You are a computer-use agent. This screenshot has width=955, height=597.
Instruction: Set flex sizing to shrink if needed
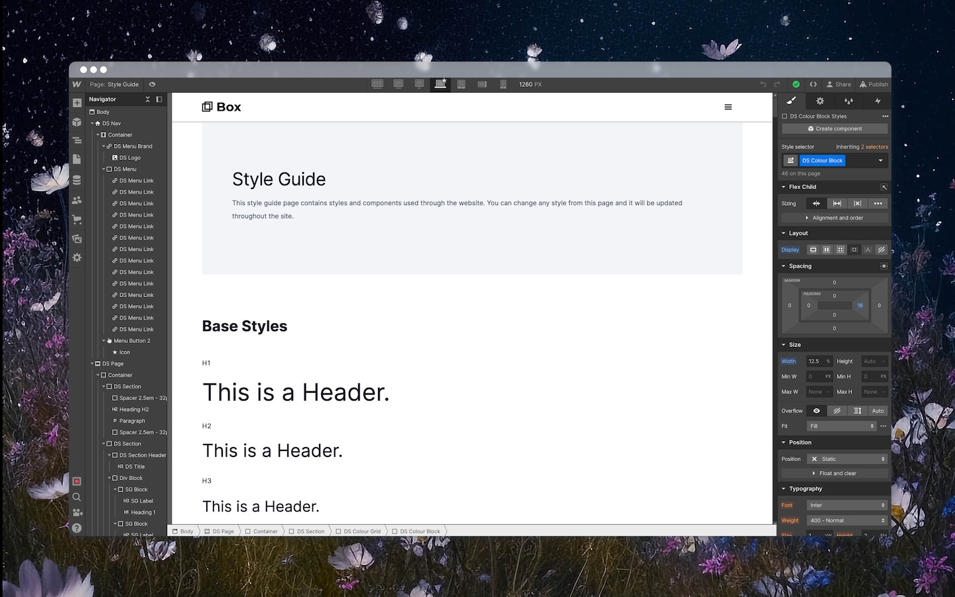coord(816,204)
